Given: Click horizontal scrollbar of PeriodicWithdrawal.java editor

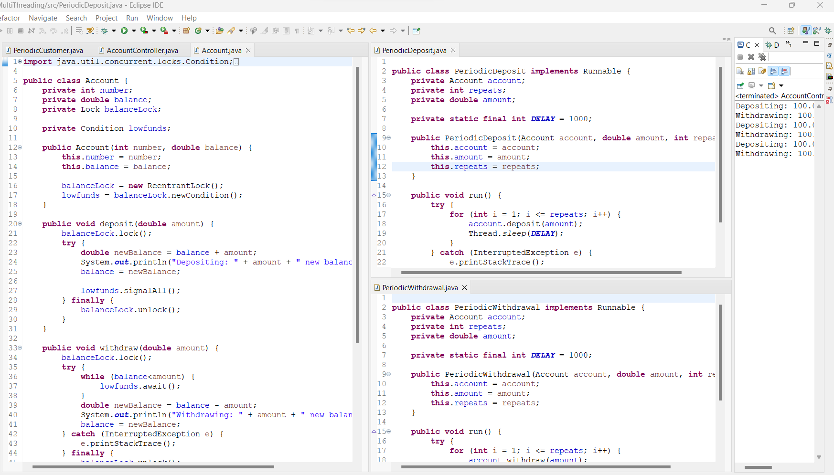Looking at the screenshot, I should click(535, 466).
